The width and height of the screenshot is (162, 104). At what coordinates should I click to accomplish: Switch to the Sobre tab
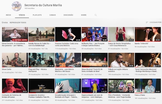[84, 15]
